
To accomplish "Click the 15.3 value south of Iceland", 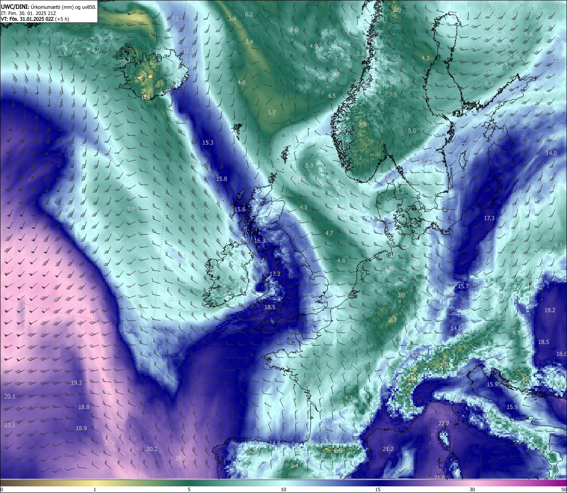I will pos(208,142).
